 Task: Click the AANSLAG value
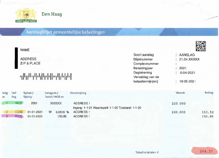(187, 55)
